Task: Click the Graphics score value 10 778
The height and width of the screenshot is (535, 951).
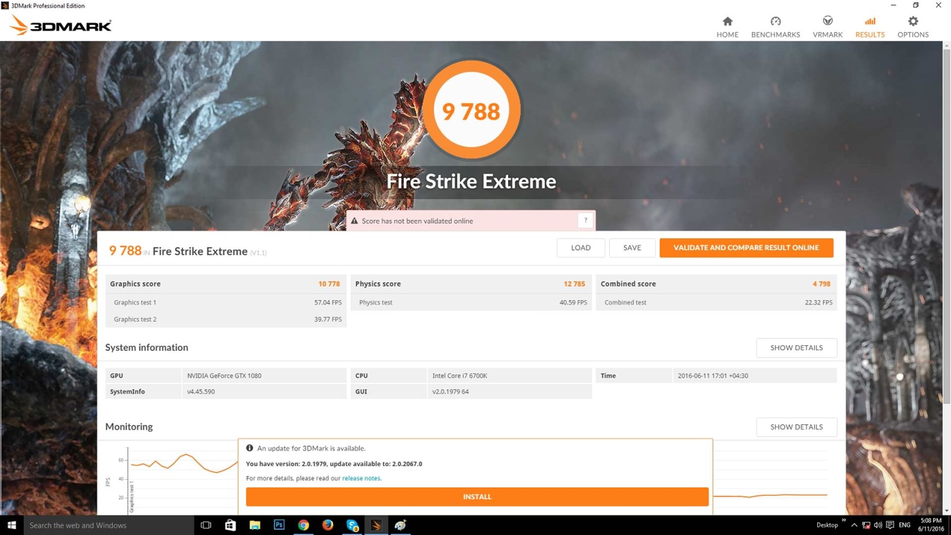Action: click(x=329, y=284)
